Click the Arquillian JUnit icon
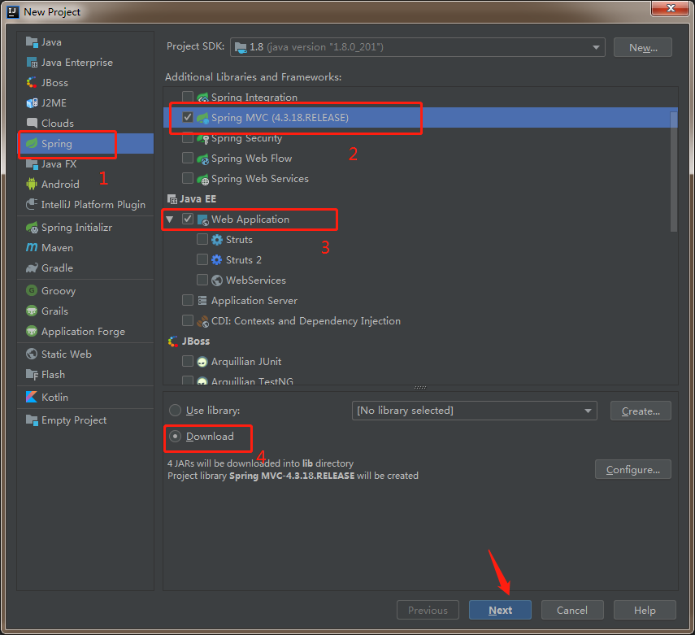 pyautogui.click(x=202, y=362)
